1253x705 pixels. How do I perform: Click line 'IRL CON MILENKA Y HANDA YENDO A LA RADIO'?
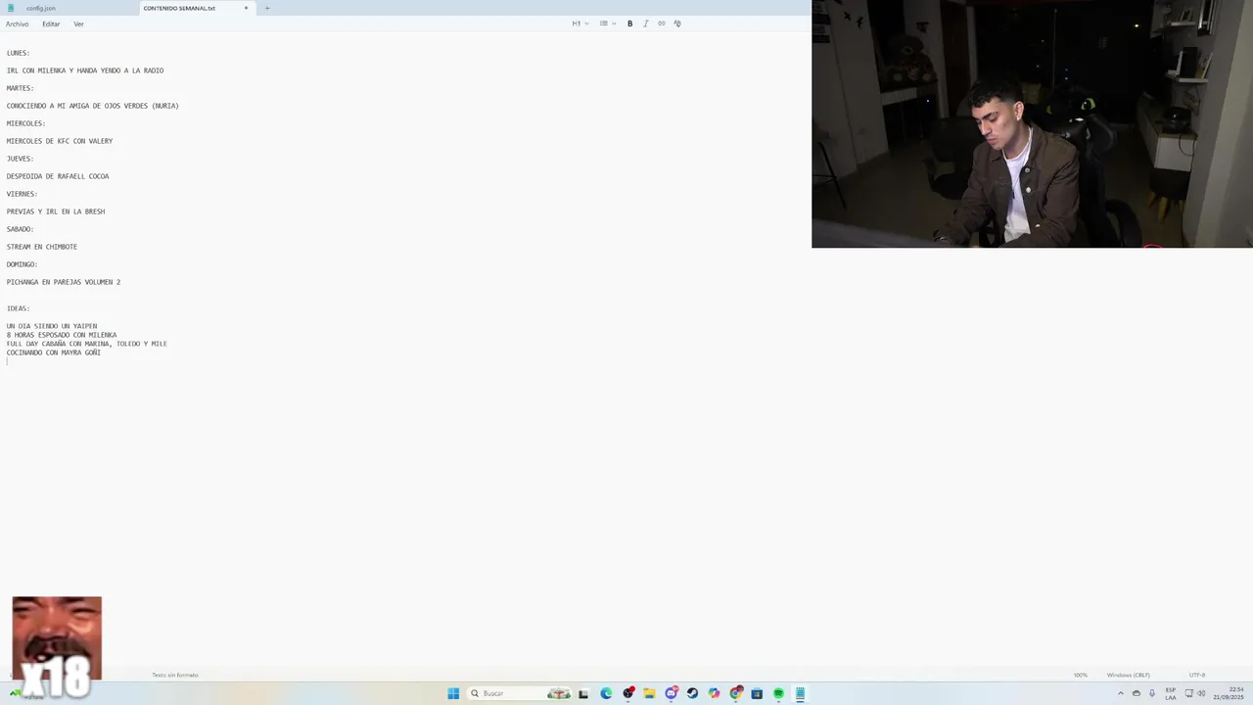[x=85, y=70]
